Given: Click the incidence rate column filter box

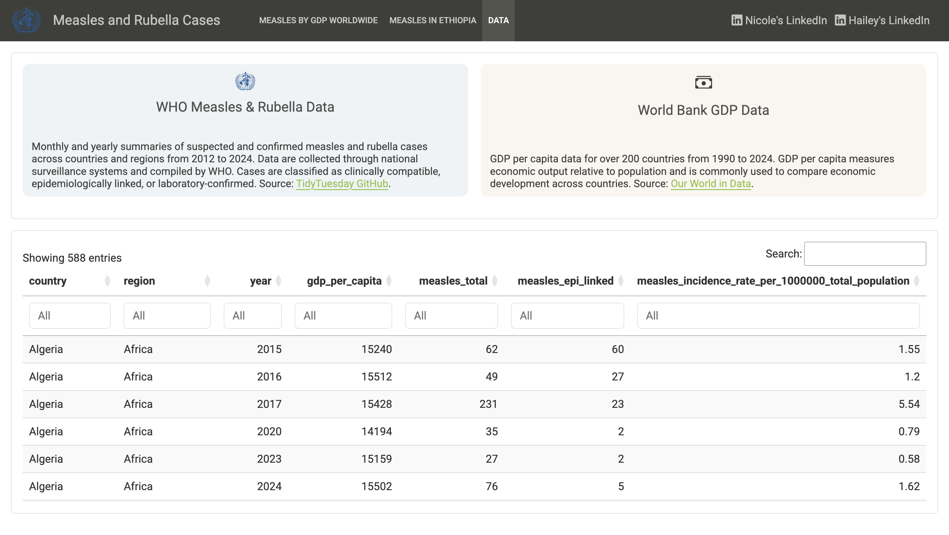Looking at the screenshot, I should point(778,316).
